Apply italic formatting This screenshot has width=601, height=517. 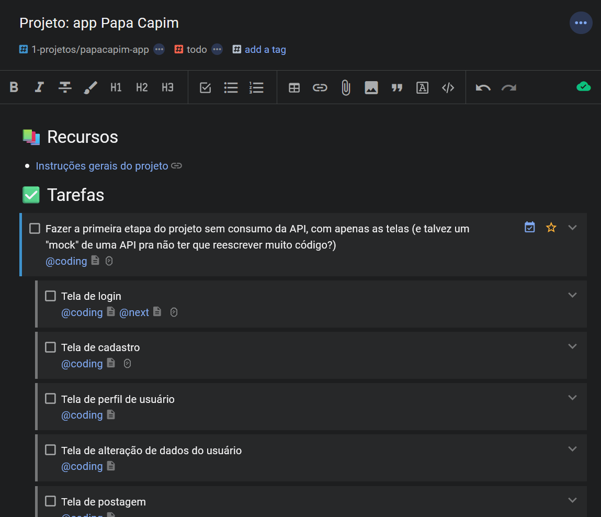[39, 87]
